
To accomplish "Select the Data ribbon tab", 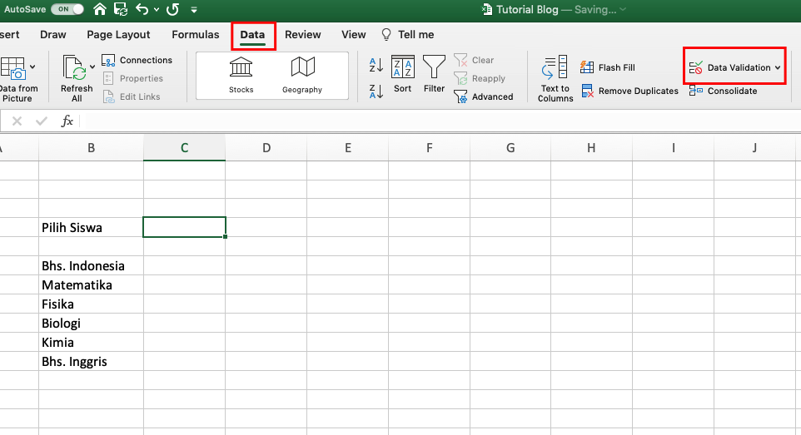I will coord(253,35).
